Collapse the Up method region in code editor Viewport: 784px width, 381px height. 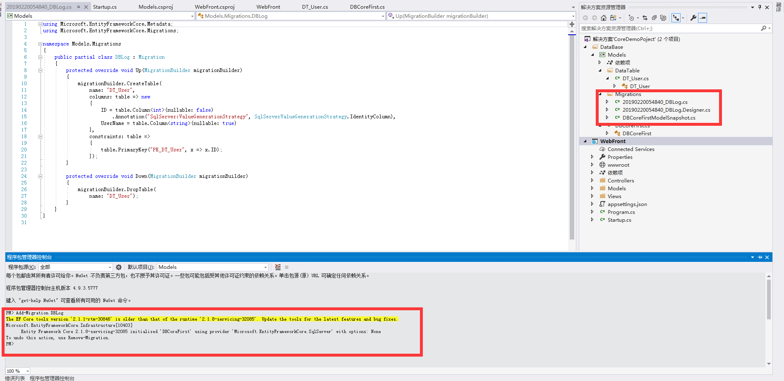click(40, 70)
